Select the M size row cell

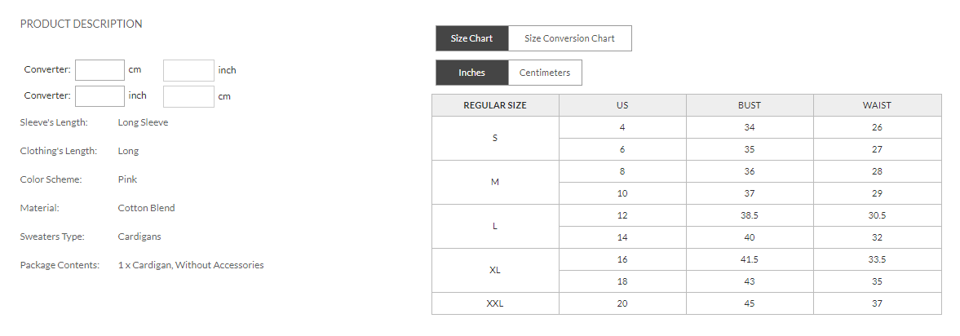coord(495,183)
